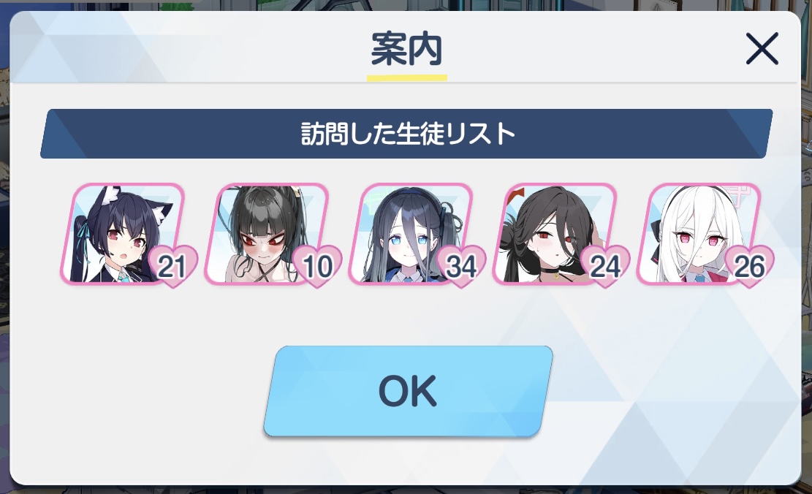Viewport: 812px width, 494px height.
Task: Click the 訪問した生徒リスト header banner
Action: [x=406, y=134]
